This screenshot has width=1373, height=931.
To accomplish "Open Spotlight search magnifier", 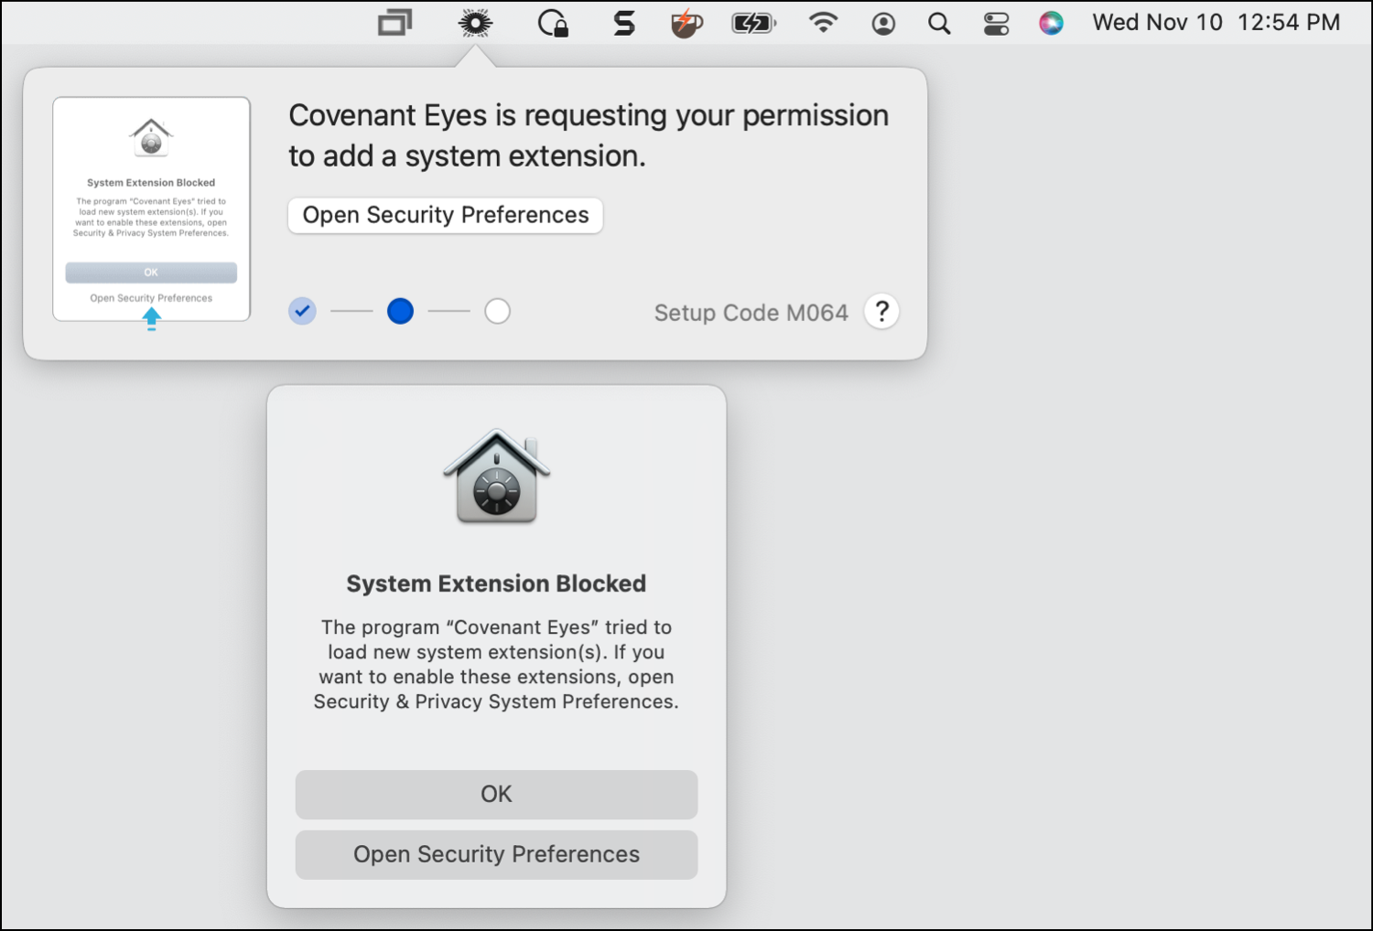I will [939, 24].
